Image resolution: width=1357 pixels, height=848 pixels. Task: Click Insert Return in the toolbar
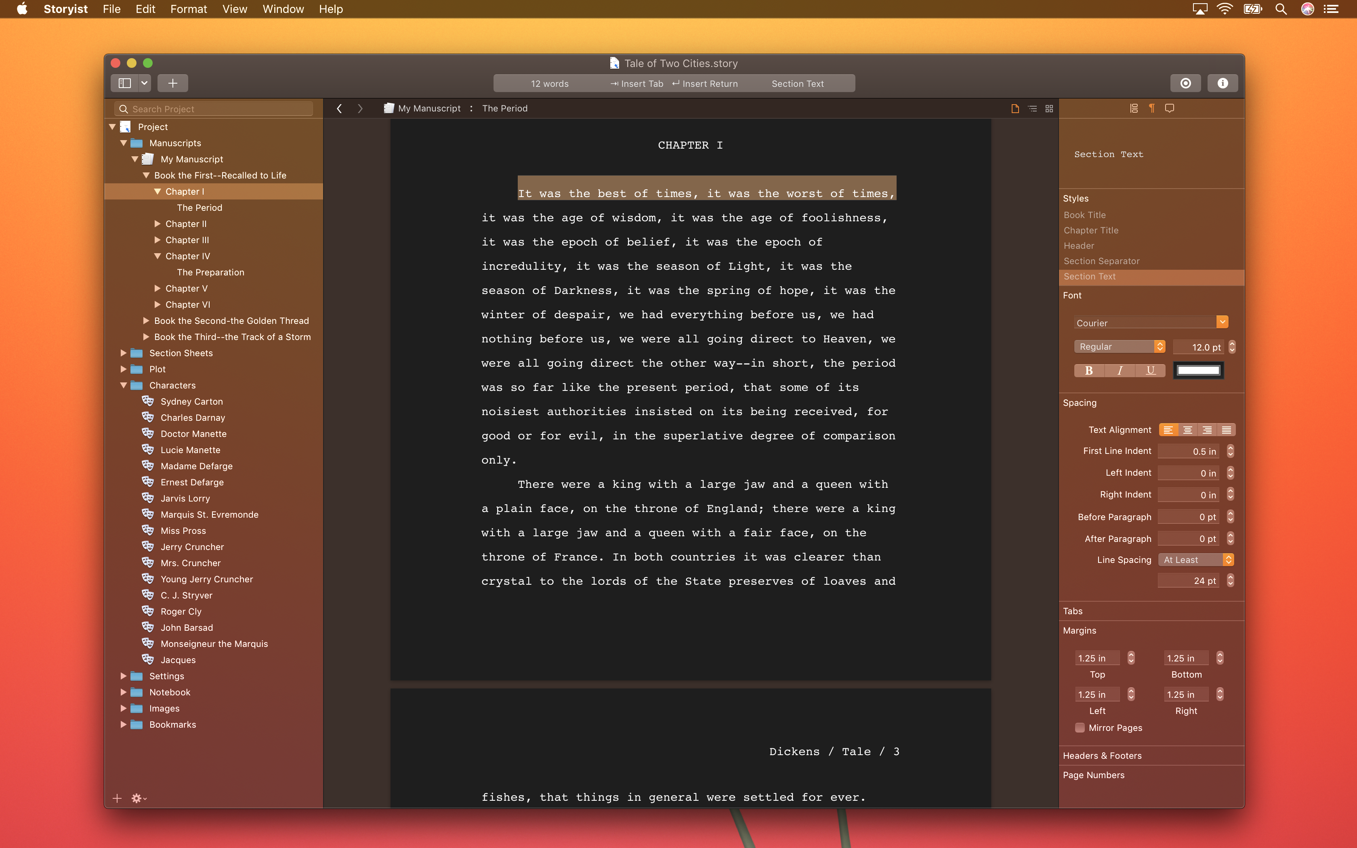pos(705,84)
